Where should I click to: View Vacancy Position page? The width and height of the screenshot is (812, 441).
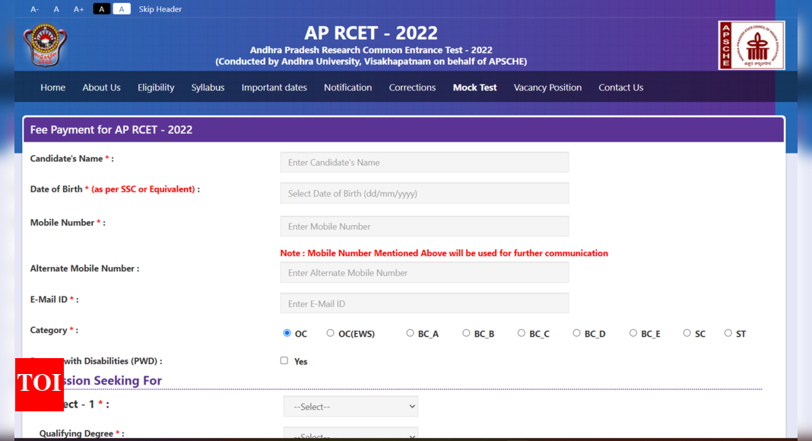click(x=547, y=87)
